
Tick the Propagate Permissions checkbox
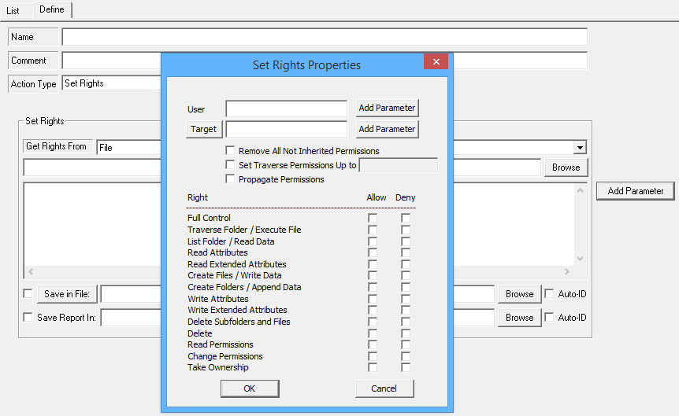[x=230, y=179]
